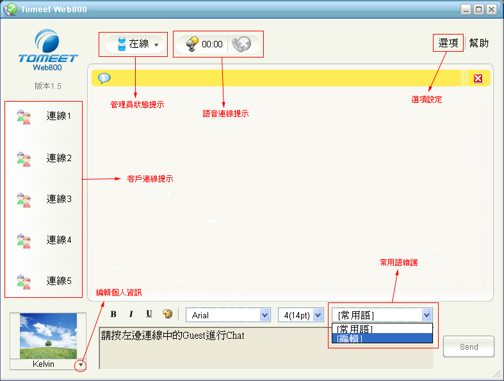Open the text color palette icon
The height and width of the screenshot is (381, 504).
[167, 314]
